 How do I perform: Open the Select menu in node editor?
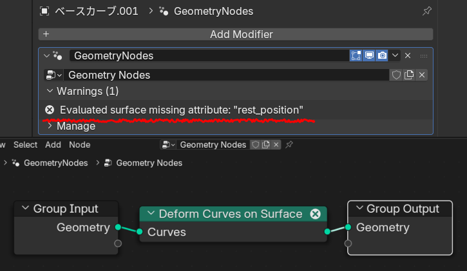(x=26, y=145)
